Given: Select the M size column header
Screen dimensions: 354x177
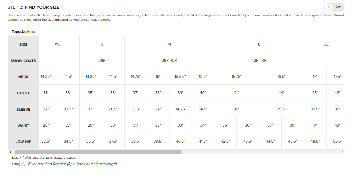Looking at the screenshot, I should (x=169, y=44).
